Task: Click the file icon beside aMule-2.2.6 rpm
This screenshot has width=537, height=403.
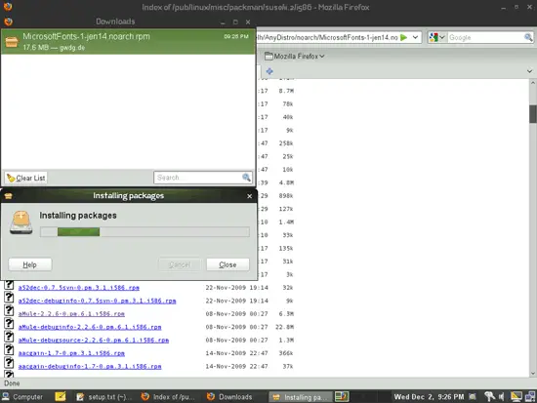Action: 9,311
